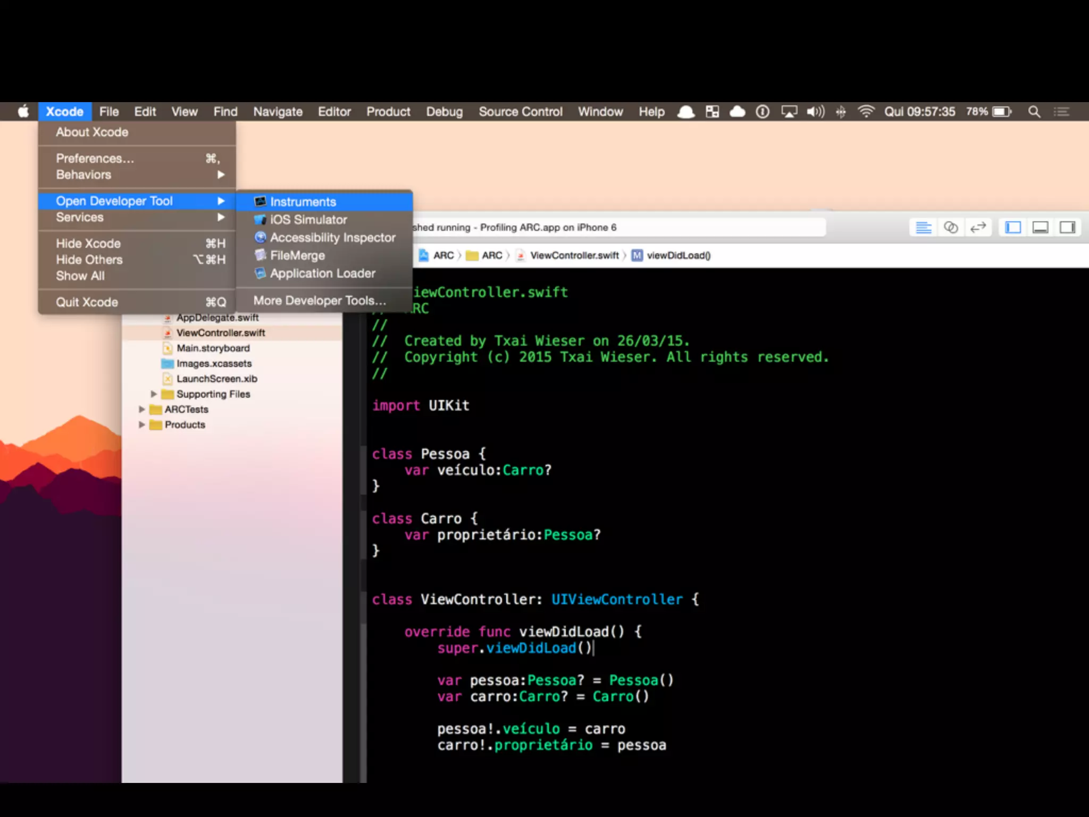Select Quit Xcode menu entry
This screenshot has width=1089, height=817.
[x=87, y=302]
